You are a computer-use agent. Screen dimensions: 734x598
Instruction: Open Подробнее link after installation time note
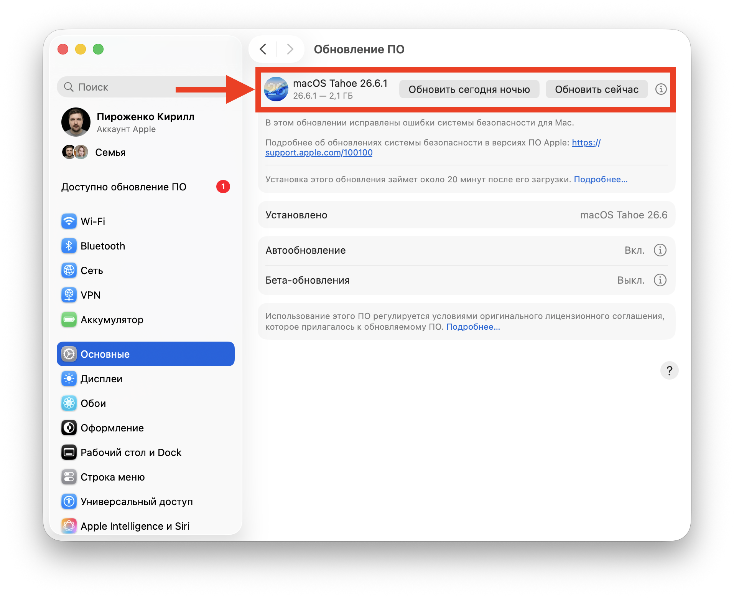click(601, 180)
